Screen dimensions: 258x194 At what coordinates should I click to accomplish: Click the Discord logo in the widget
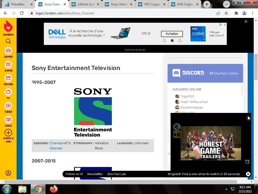[x=188, y=73]
